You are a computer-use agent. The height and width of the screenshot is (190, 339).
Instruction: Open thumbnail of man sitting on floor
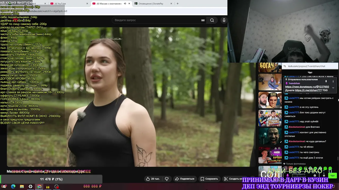coord(270,82)
